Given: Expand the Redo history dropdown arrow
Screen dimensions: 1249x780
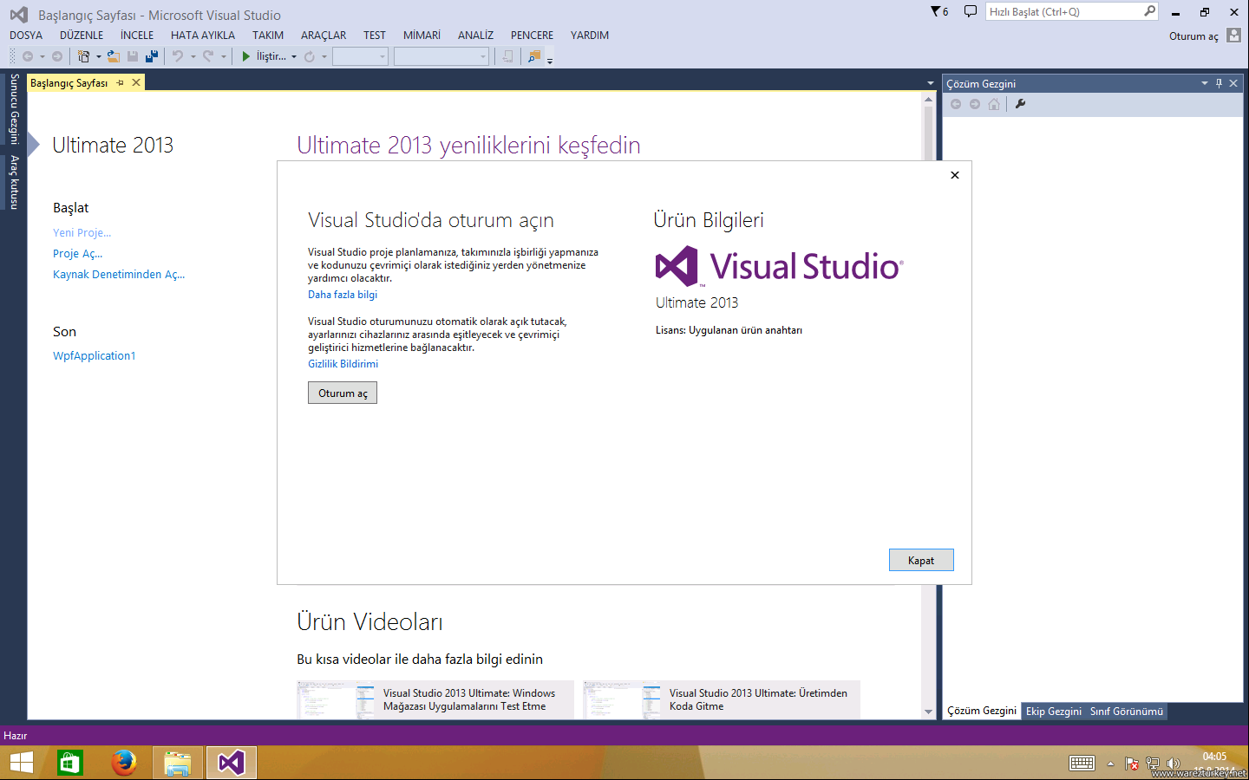Looking at the screenshot, I should pyautogui.click(x=223, y=57).
